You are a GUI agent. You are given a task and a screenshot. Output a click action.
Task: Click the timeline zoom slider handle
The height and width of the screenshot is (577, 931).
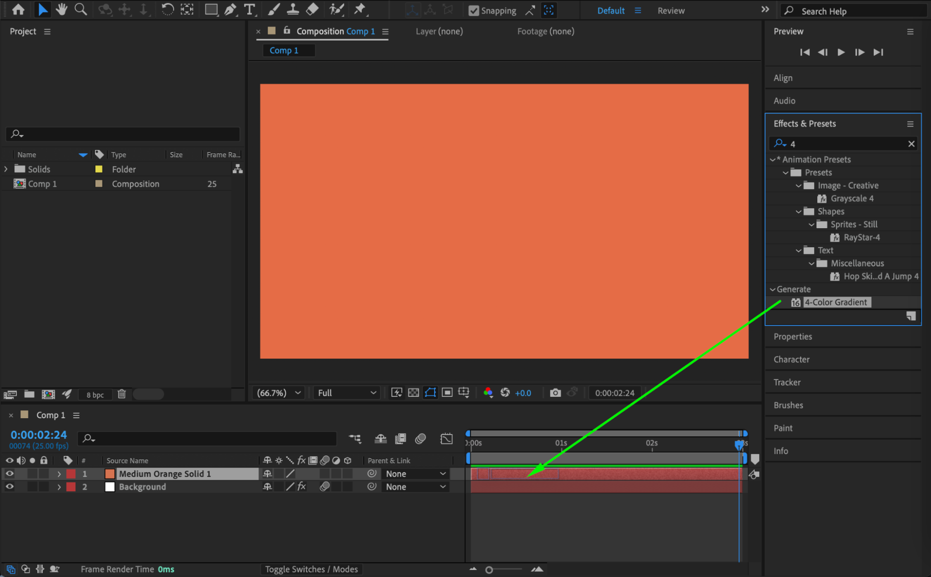(489, 570)
